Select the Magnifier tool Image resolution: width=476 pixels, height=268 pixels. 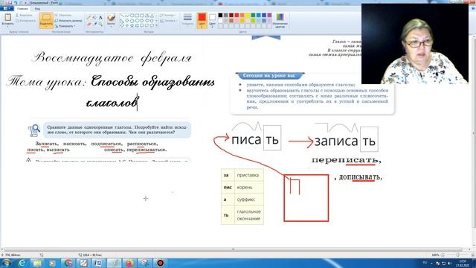(100, 24)
